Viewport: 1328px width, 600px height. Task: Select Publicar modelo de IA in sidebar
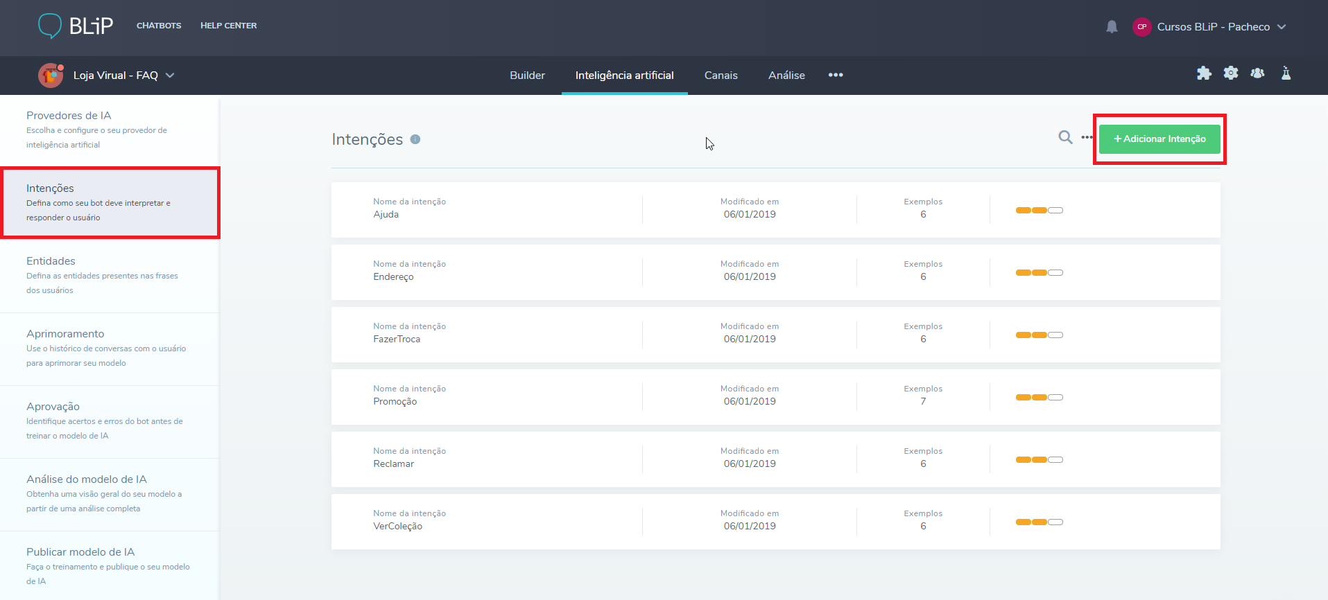(x=80, y=552)
